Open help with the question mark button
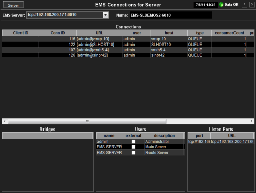256x193 pixels. 252,5
